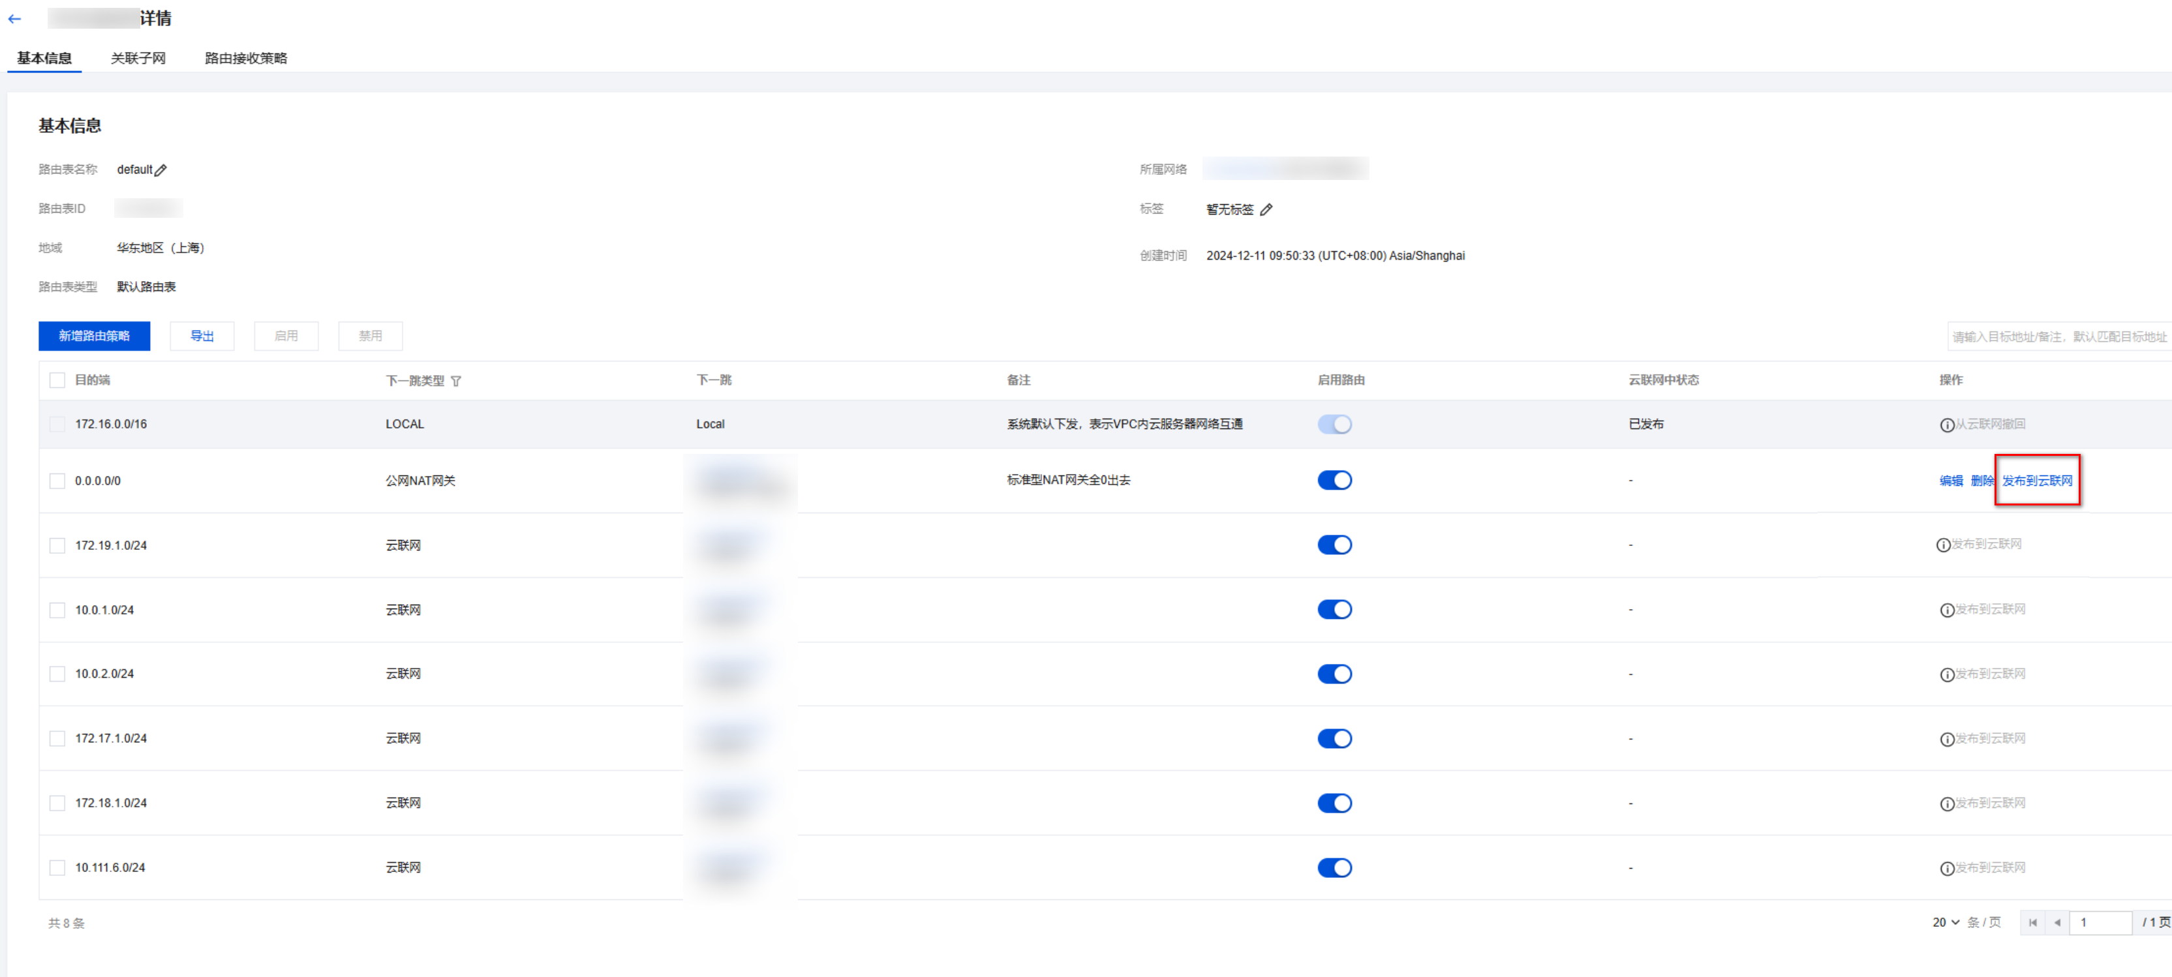
Task: Click the 新增路由策略 button
Action: click(x=95, y=335)
